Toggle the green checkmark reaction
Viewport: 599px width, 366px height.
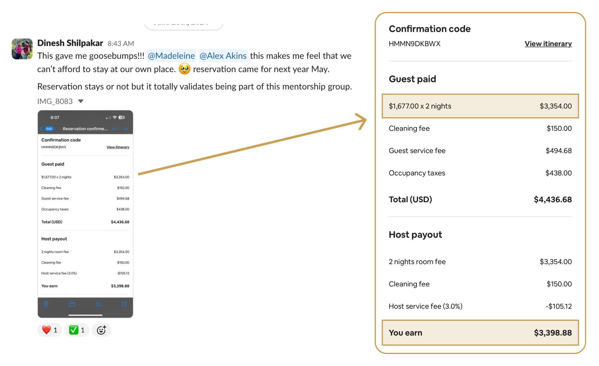[x=77, y=330]
